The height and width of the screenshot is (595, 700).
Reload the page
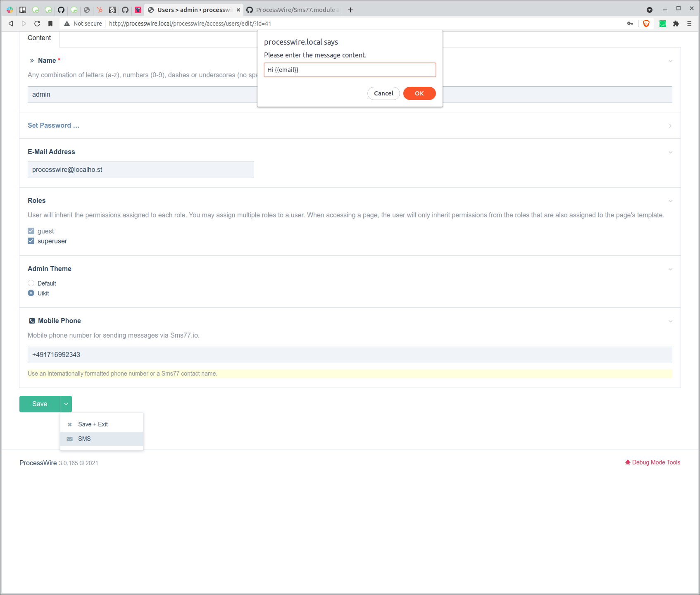click(x=37, y=24)
